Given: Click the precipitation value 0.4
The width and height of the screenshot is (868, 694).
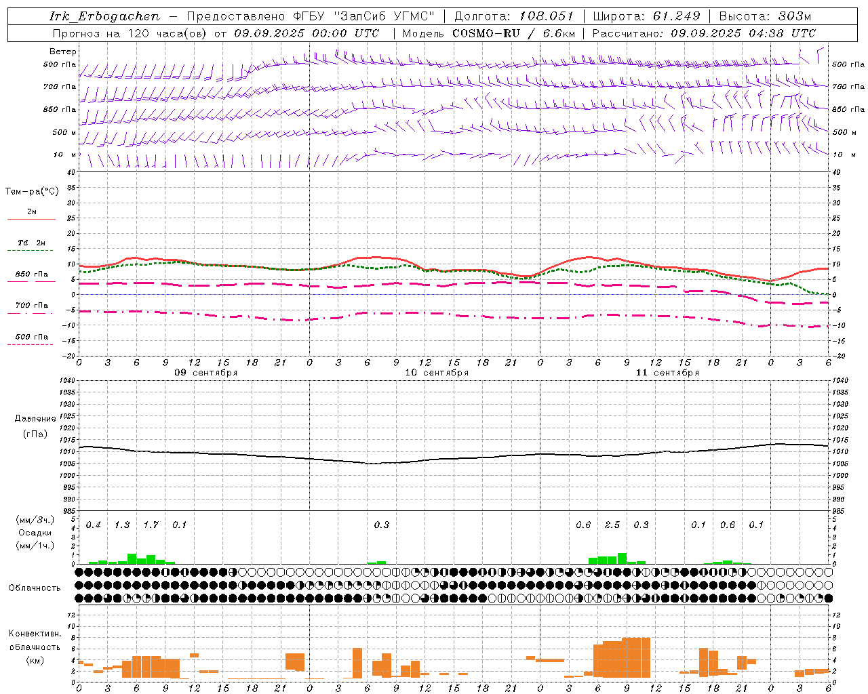Looking at the screenshot, I should click(x=94, y=525).
